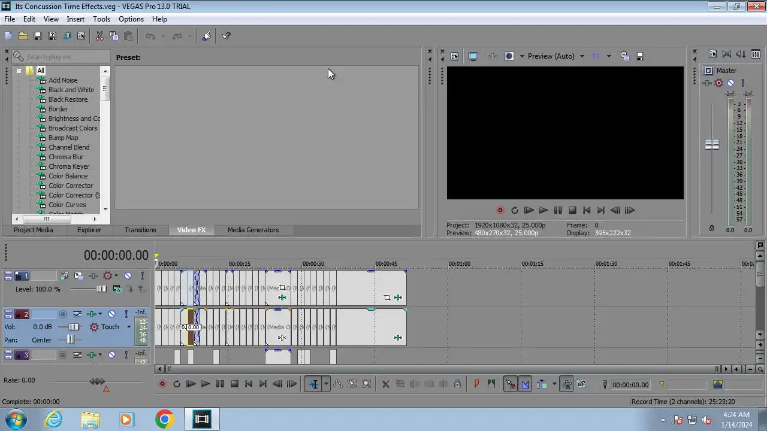This screenshot has height=431, width=767.
Task: Click the Insert Region icon
Action: click(x=491, y=384)
